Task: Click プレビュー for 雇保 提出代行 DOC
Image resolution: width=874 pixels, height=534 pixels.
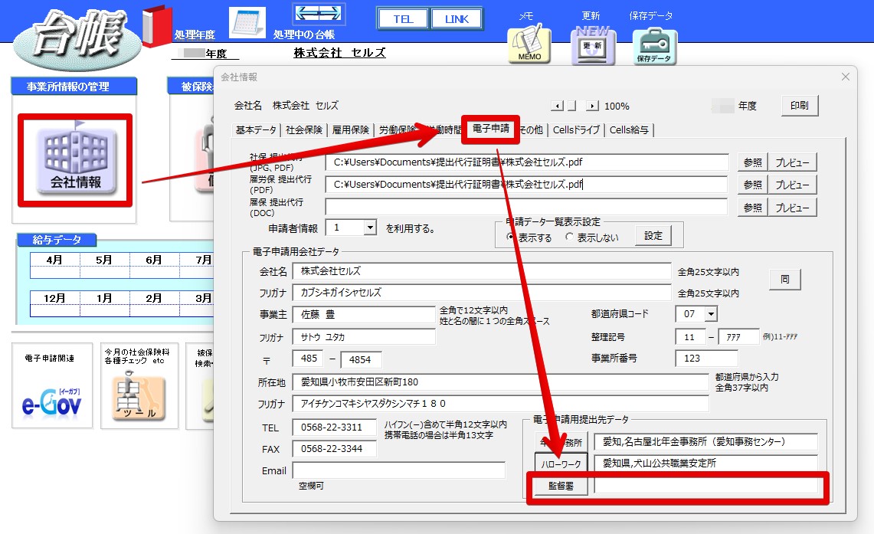Action: tap(792, 208)
